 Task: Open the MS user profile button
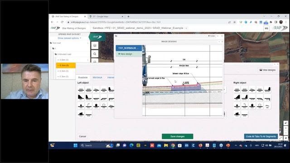pyautogui.click(x=266, y=29)
